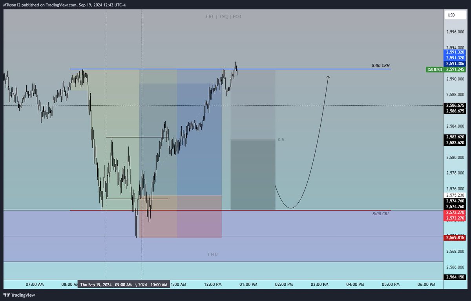This screenshot has height=301, width=471.
Task: Click the 8:00 CRL line label
Action: pos(381,214)
